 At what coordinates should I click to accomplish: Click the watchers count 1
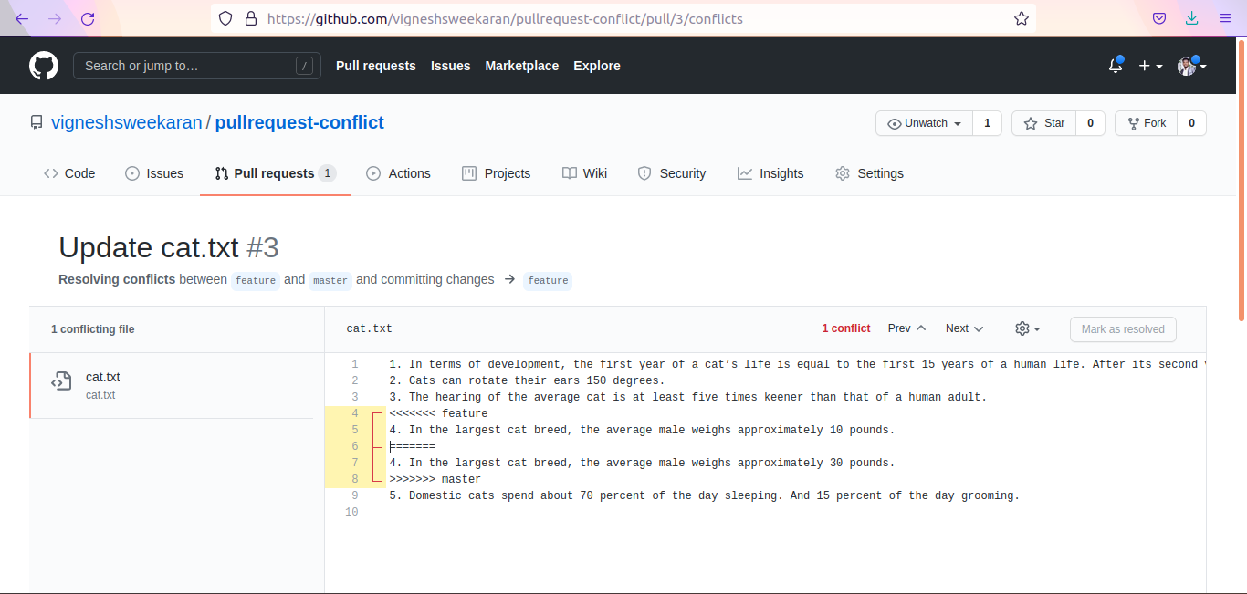987,123
